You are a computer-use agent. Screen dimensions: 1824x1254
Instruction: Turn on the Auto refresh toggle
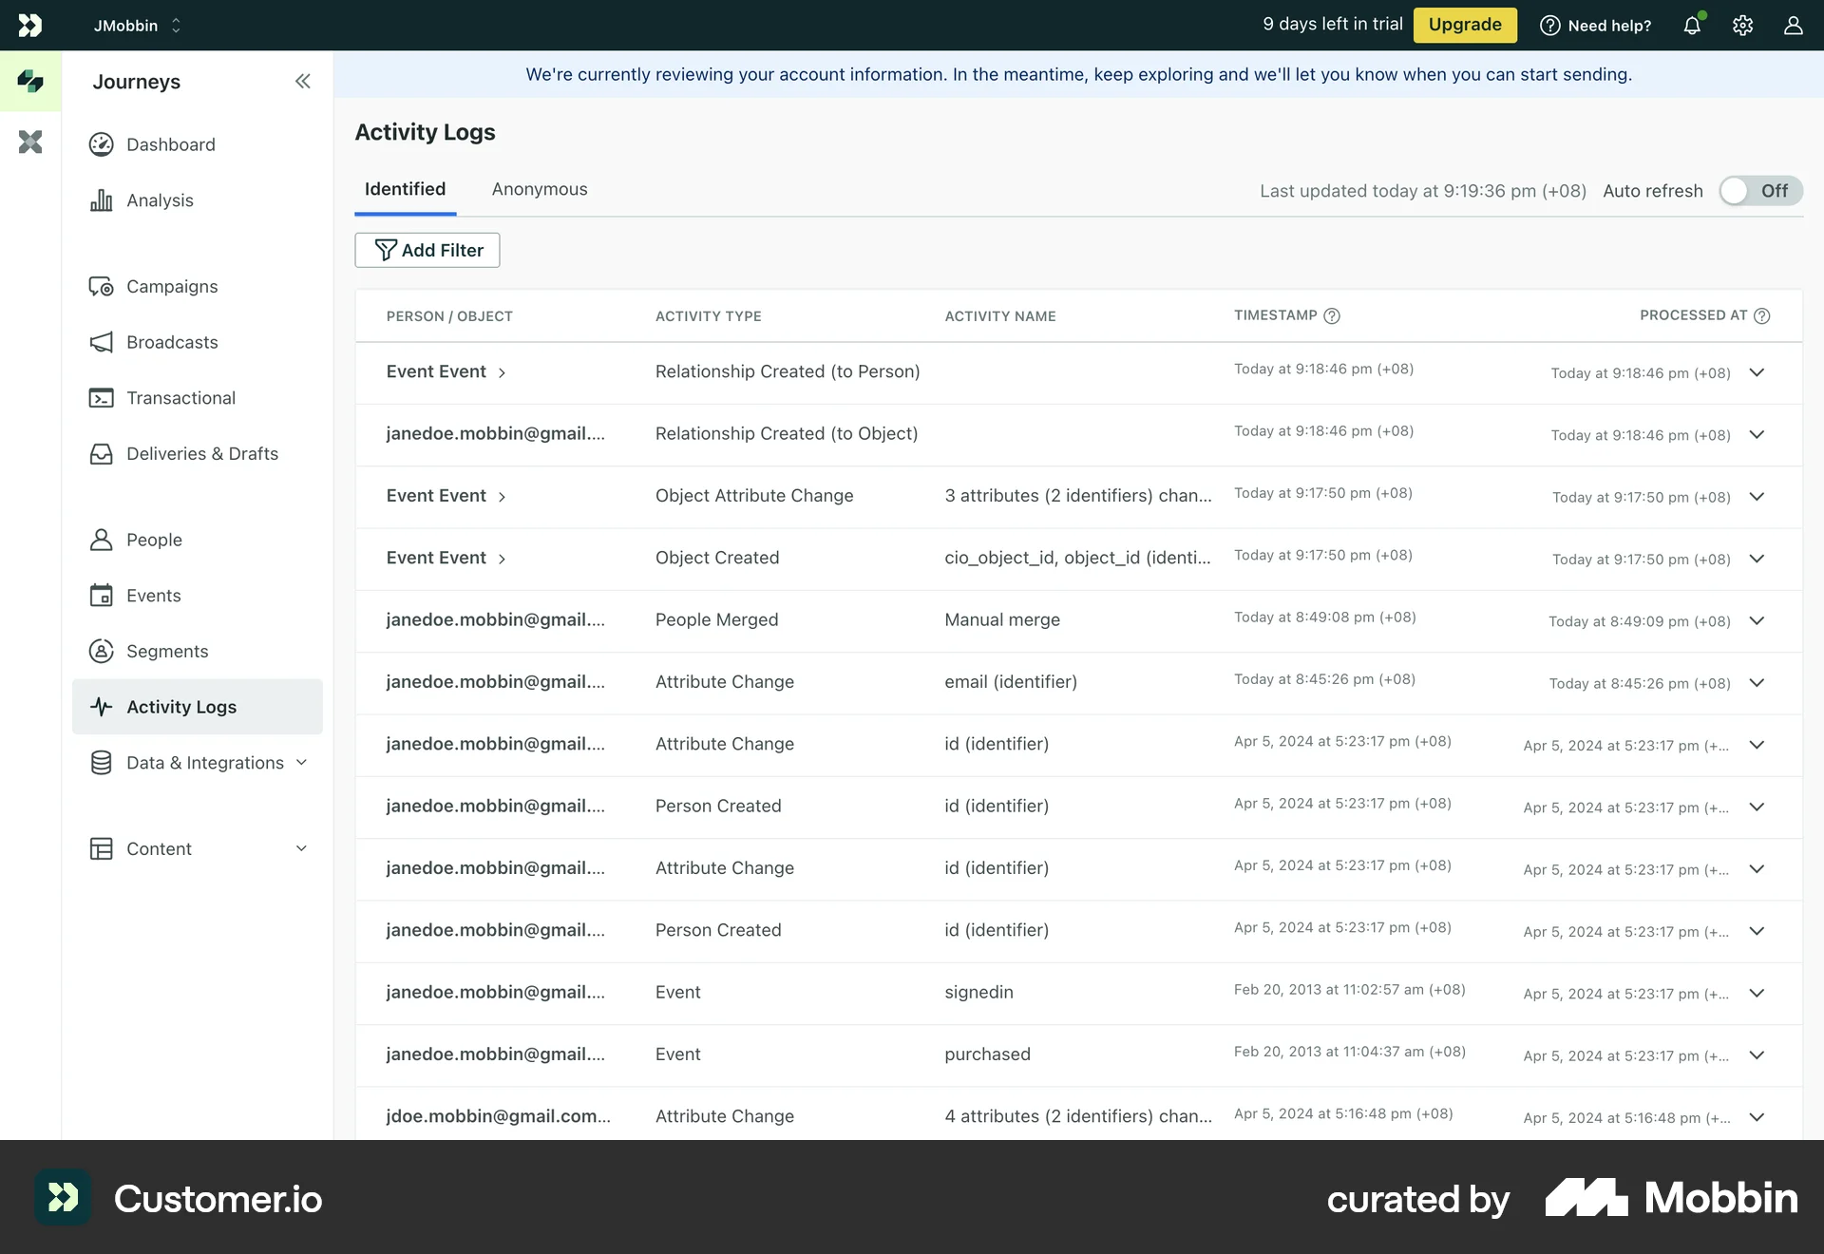point(1759,190)
